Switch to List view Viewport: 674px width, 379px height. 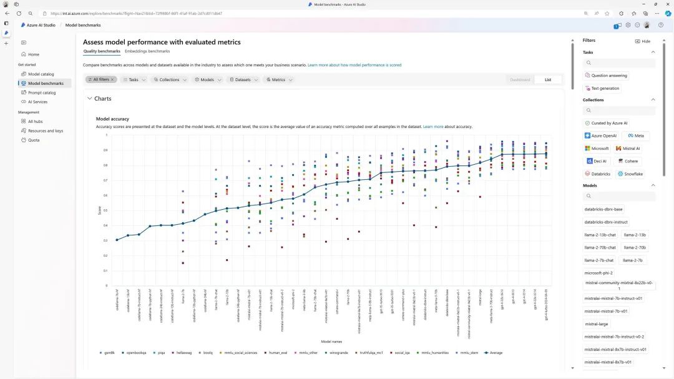click(x=548, y=79)
